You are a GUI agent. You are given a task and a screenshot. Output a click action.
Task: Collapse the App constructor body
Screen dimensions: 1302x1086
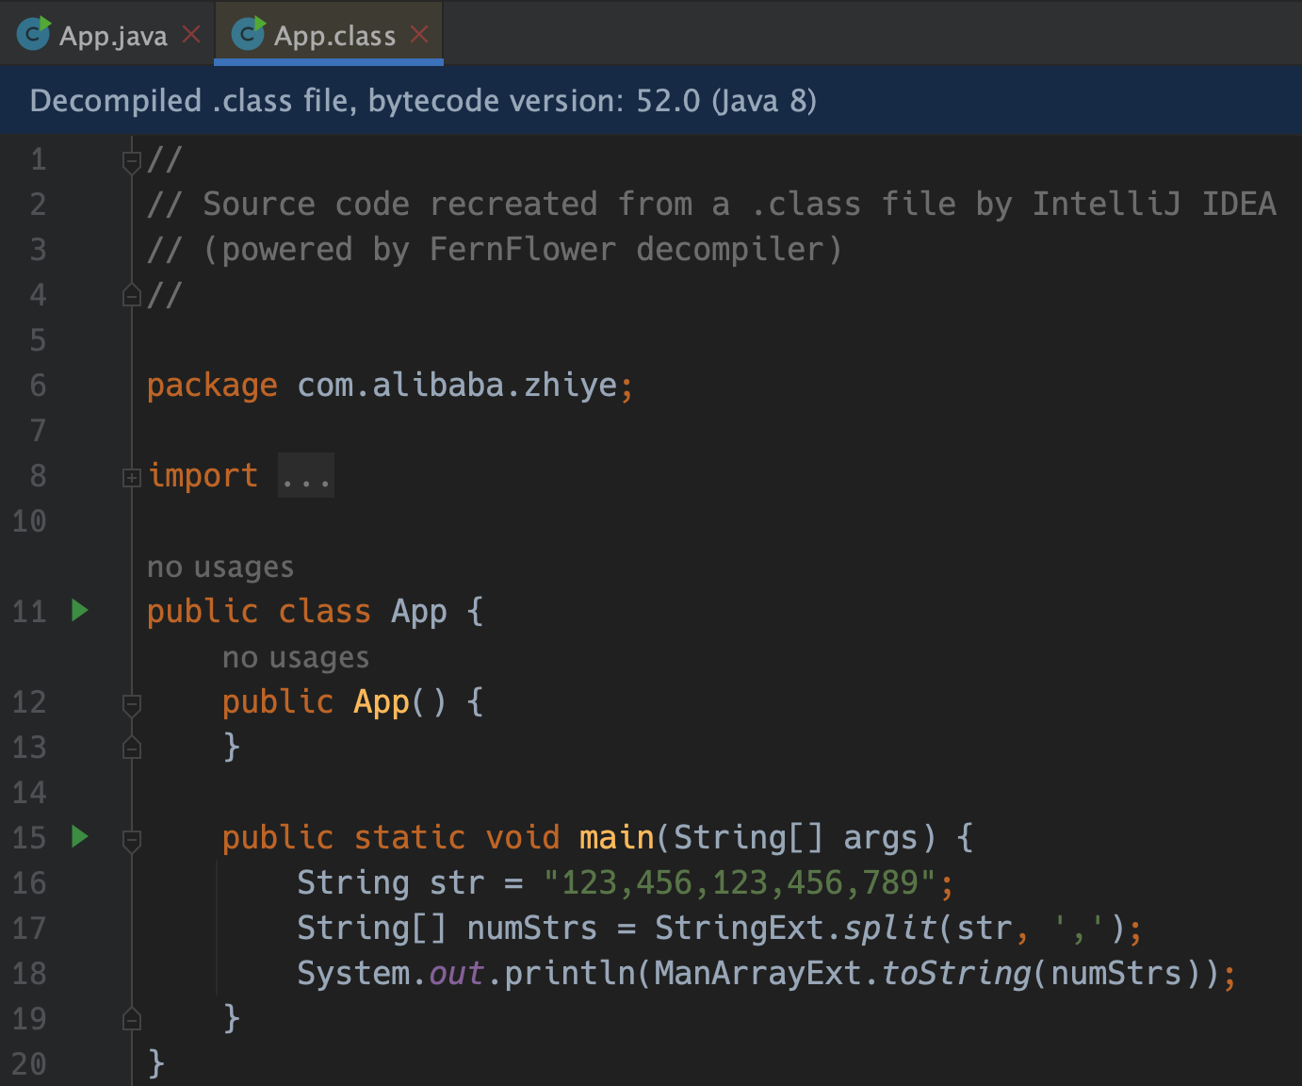[132, 704]
